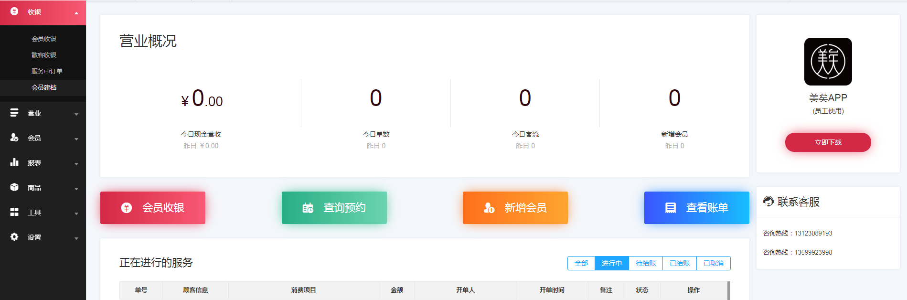Click the 今日现金营收 amount ¥0.00
The image size is (907, 300).
coord(202,98)
